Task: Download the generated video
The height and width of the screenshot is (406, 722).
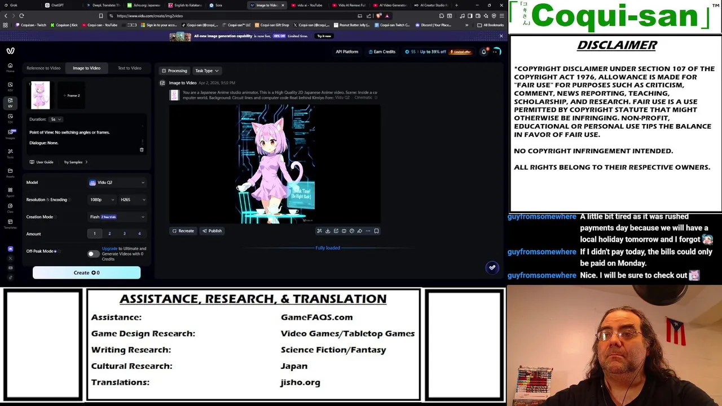Action: 328,231
